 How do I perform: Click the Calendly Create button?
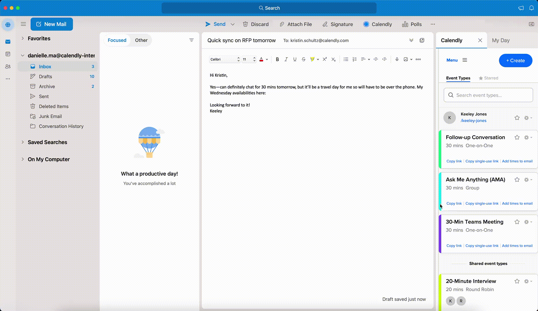click(x=515, y=60)
